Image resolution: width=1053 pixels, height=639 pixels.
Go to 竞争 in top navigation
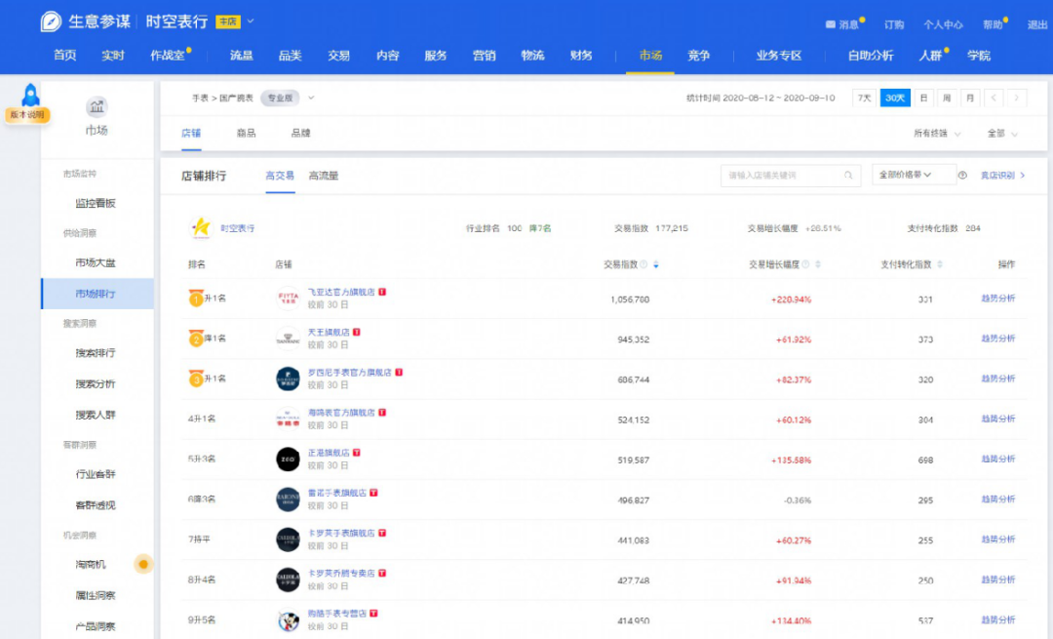pyautogui.click(x=698, y=56)
